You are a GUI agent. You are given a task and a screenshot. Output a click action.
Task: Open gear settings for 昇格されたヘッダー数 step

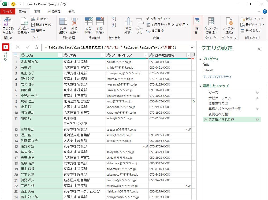[257, 109]
